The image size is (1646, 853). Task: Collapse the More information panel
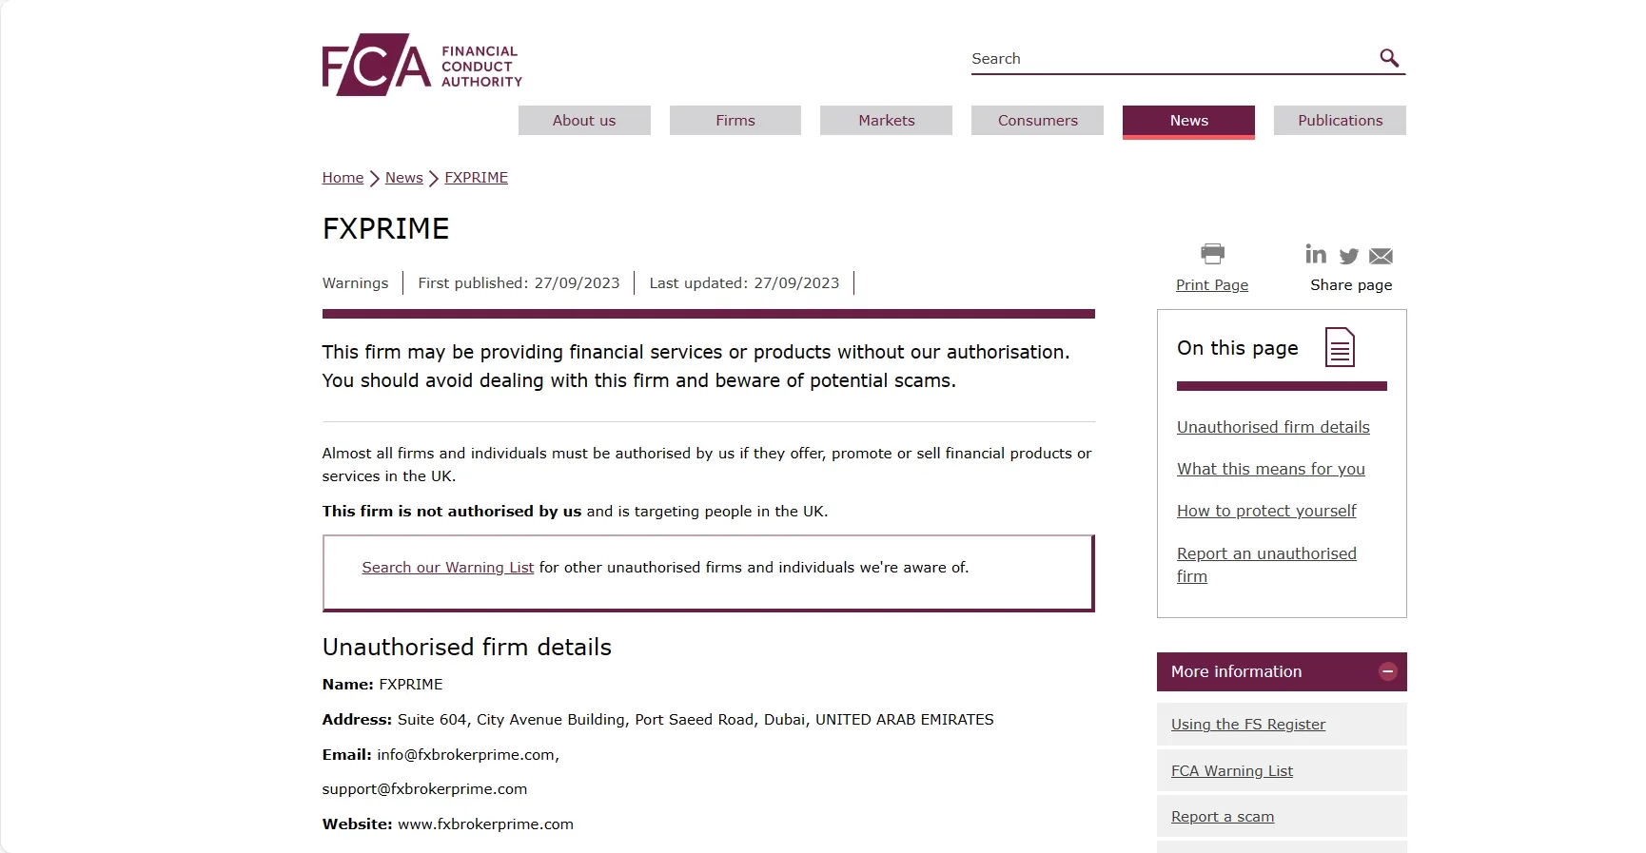pyautogui.click(x=1388, y=671)
